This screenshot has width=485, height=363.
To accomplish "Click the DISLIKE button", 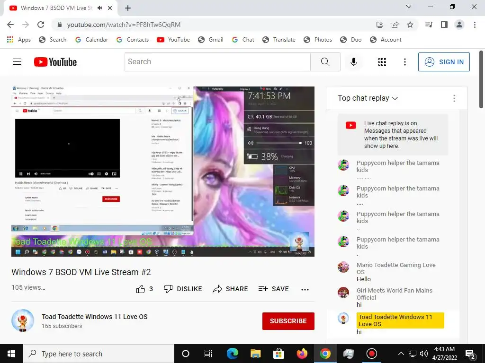I will [x=183, y=289].
